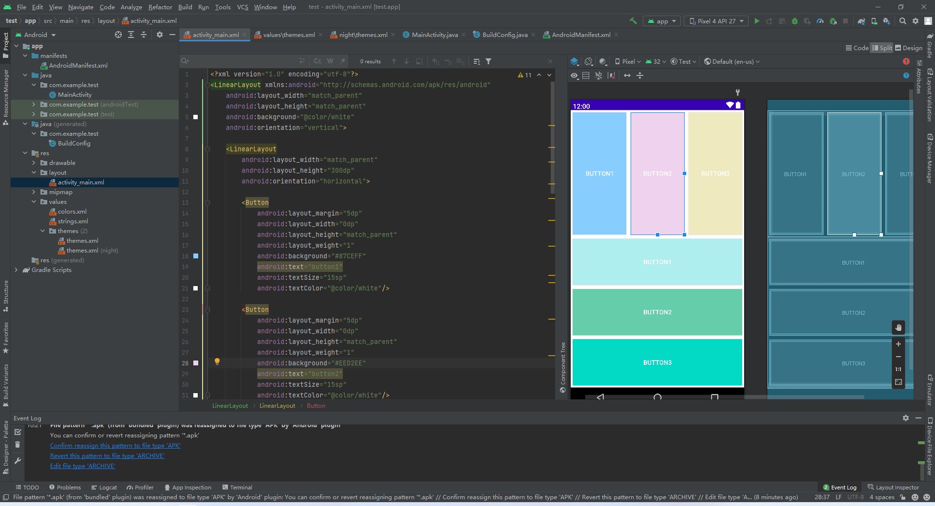The image size is (935, 506).
Task: Click the yellow intention lightbulb on line 28
Action: pyautogui.click(x=217, y=361)
